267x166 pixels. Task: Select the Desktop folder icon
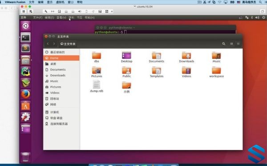tap(126, 57)
